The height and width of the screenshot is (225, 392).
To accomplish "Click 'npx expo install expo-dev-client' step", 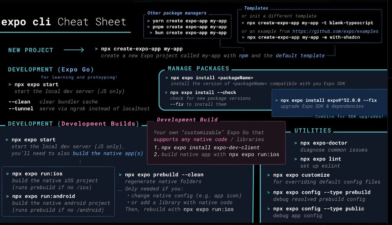I will 211,148.
